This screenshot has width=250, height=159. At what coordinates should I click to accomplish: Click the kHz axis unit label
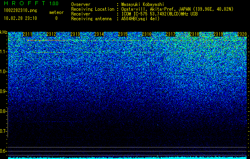click(4, 32)
